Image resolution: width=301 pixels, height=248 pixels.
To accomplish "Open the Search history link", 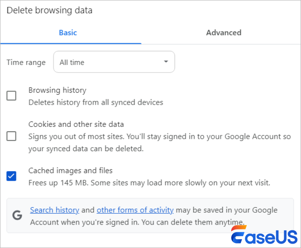I will point(54,210).
